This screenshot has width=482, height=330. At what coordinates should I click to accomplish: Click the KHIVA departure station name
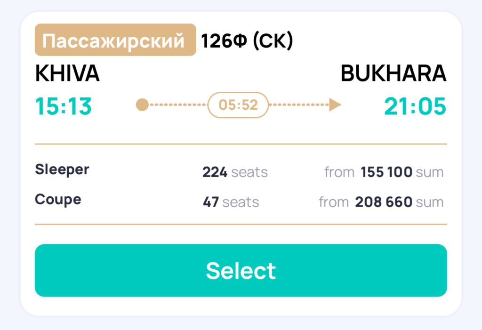(x=67, y=73)
